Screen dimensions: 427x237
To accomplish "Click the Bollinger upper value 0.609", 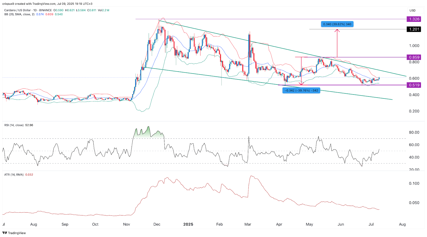I will 49,14.
